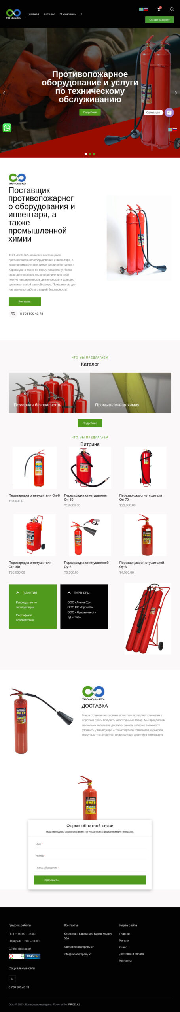Open the search magnifier icon in header
The width and height of the screenshot is (180, 1012).
pos(172,9)
